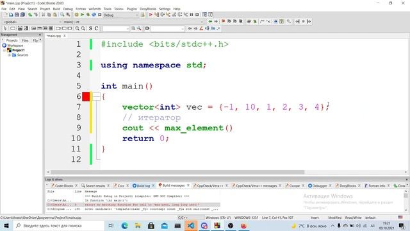
Task: Click the note: candidate message row
Action: (x=133, y=209)
